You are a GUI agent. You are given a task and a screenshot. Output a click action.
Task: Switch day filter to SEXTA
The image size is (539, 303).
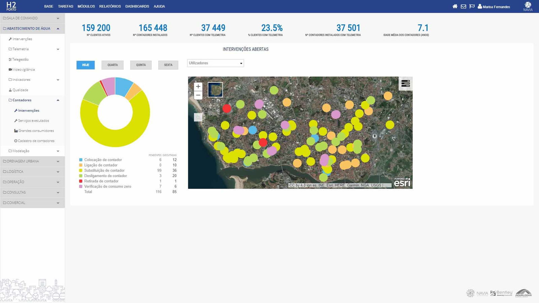[168, 65]
